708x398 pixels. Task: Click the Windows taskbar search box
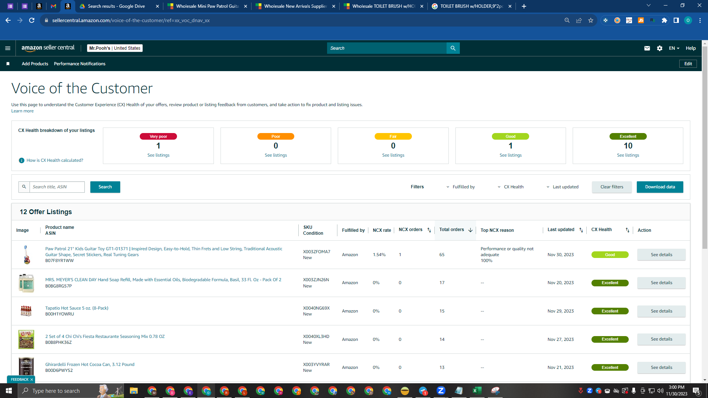tap(71, 391)
